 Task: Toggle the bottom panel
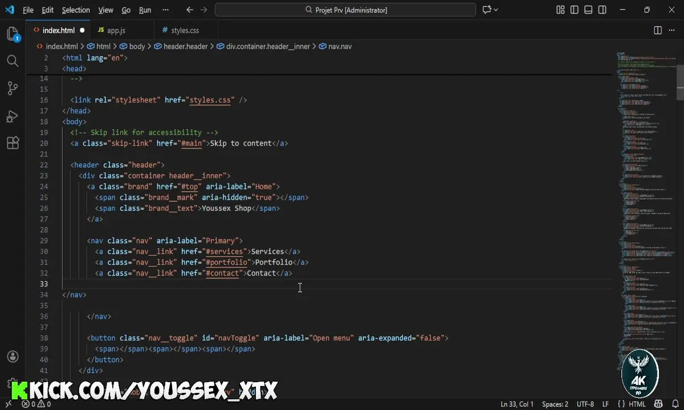[x=588, y=10]
